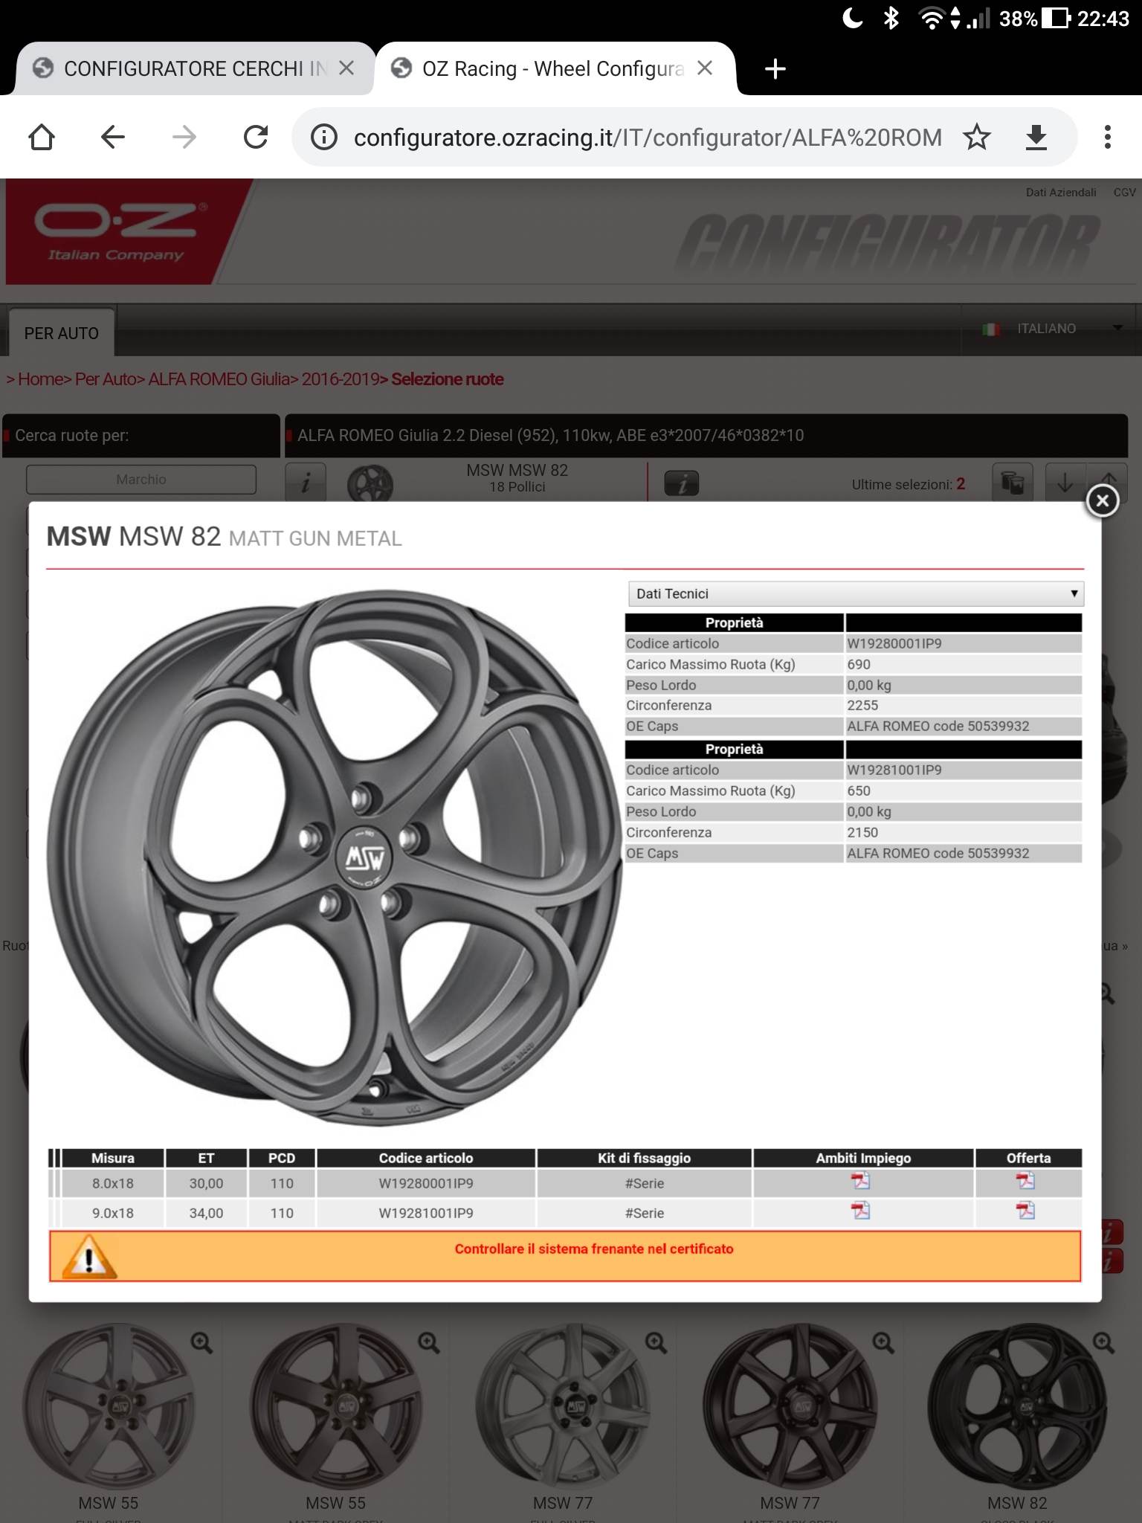Screen dimensions: 1142x1523
Task: Click the 9.0x18 size cell
Action: [113, 1213]
